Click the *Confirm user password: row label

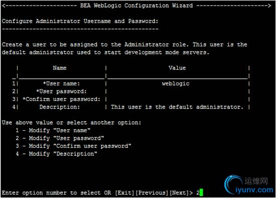coord(61,99)
